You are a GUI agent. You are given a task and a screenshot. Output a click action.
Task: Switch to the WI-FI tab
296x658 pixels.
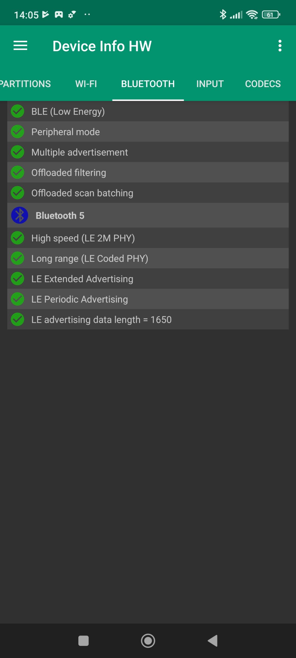click(x=86, y=84)
